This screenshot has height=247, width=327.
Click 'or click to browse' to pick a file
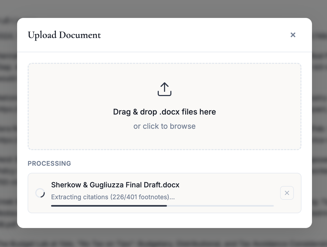click(x=165, y=126)
